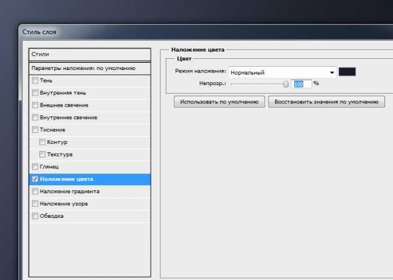Enable the Внешнее свечение effect checkbox
393x280 pixels.
pyautogui.click(x=35, y=105)
